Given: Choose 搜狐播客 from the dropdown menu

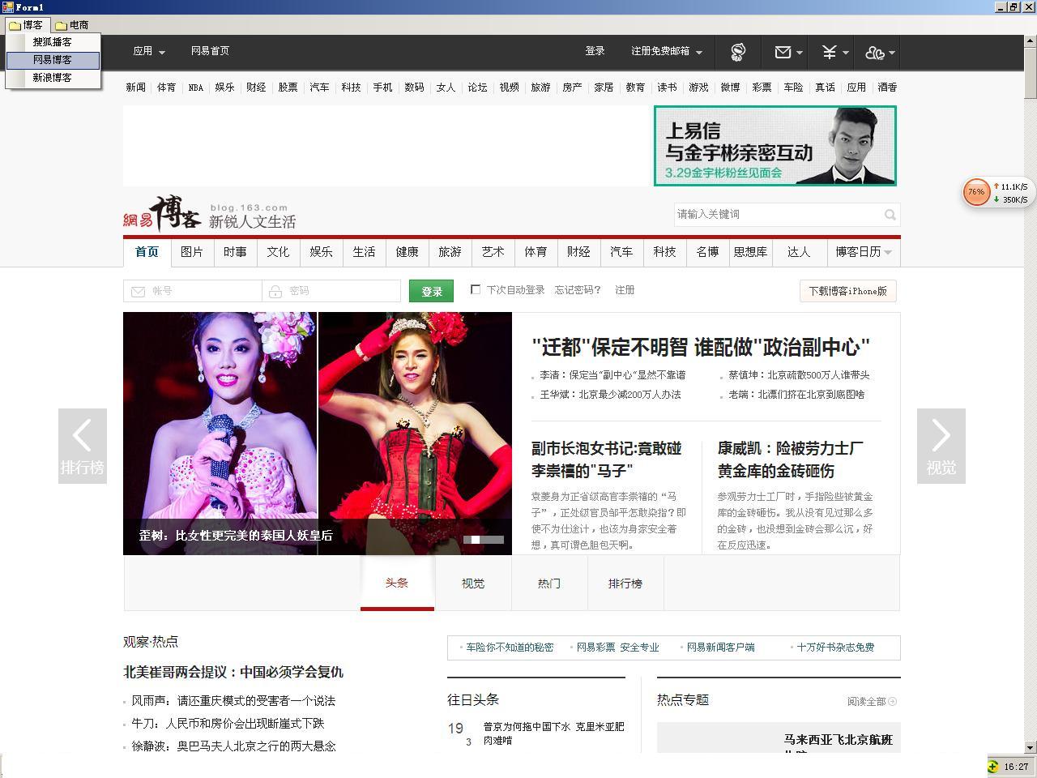Looking at the screenshot, I should (x=53, y=42).
